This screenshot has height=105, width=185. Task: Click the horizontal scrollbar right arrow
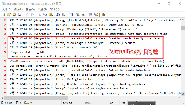click(179, 98)
